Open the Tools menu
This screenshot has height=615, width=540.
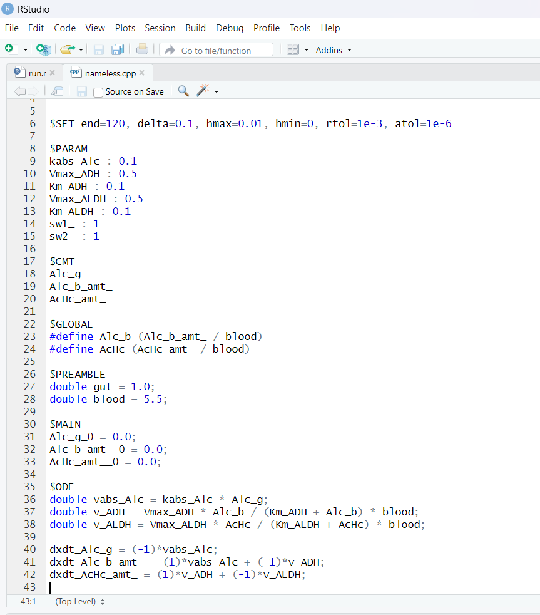click(300, 28)
